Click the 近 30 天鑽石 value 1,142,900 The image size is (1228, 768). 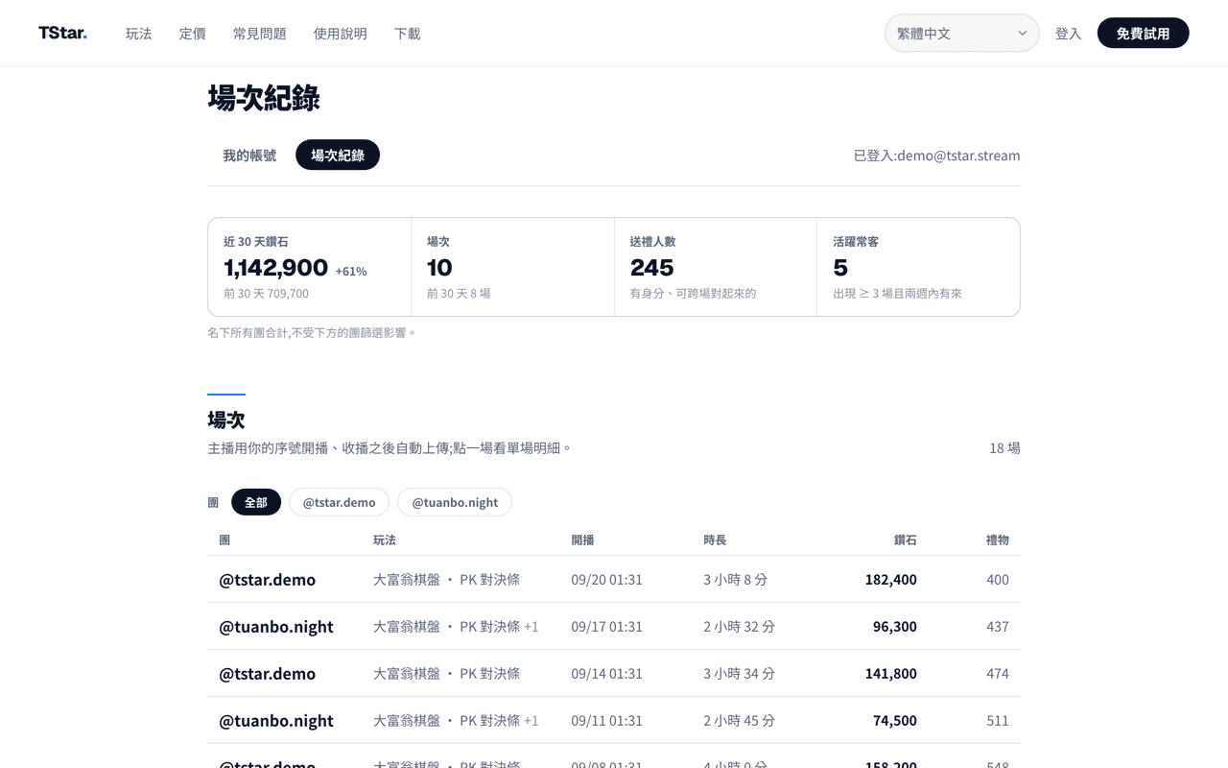click(275, 267)
